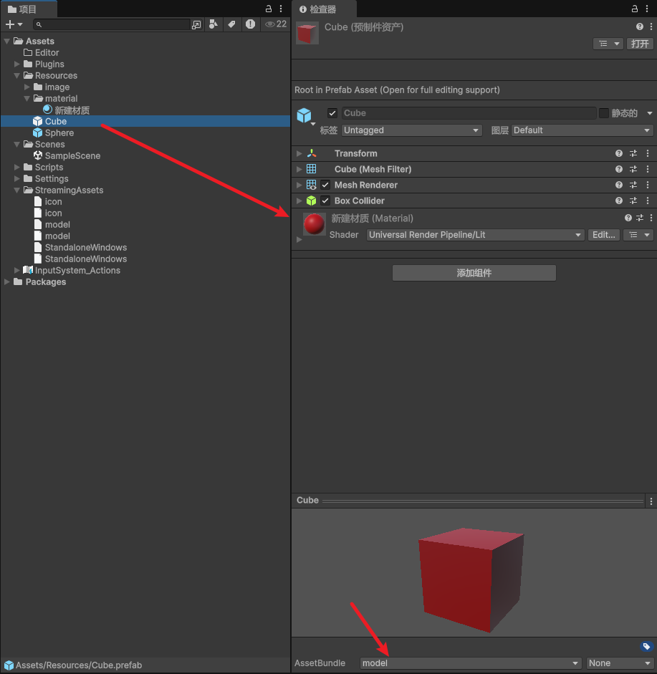Click the 添加组件 add component button
The image size is (657, 674).
[x=473, y=273]
